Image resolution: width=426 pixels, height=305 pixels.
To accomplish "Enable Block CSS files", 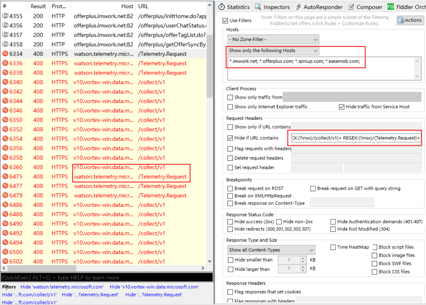I will [375, 272].
